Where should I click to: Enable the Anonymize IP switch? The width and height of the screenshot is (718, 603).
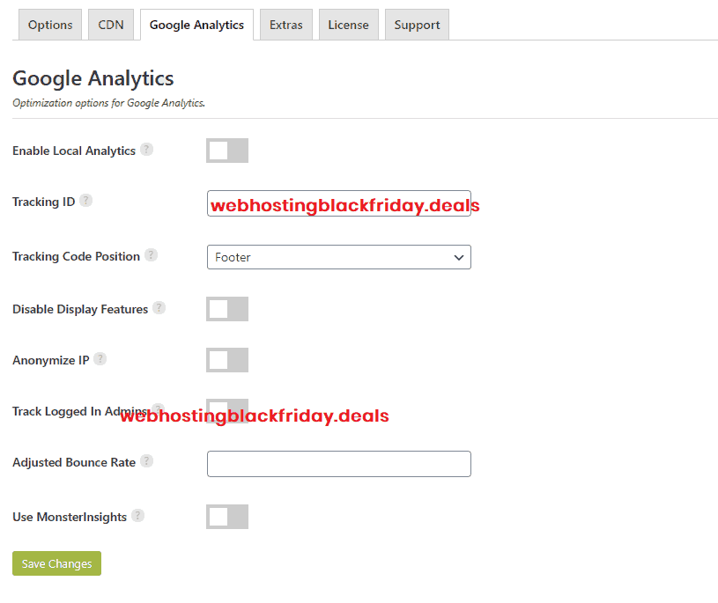click(x=227, y=360)
